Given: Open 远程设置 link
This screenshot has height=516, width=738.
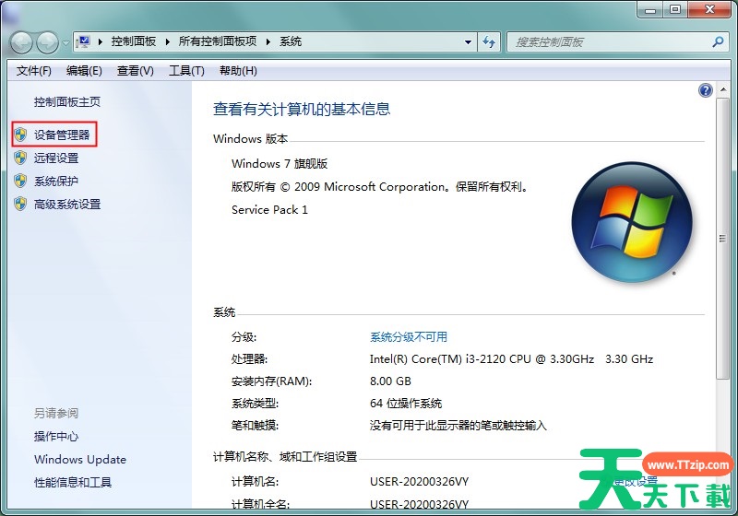Looking at the screenshot, I should click(56, 158).
